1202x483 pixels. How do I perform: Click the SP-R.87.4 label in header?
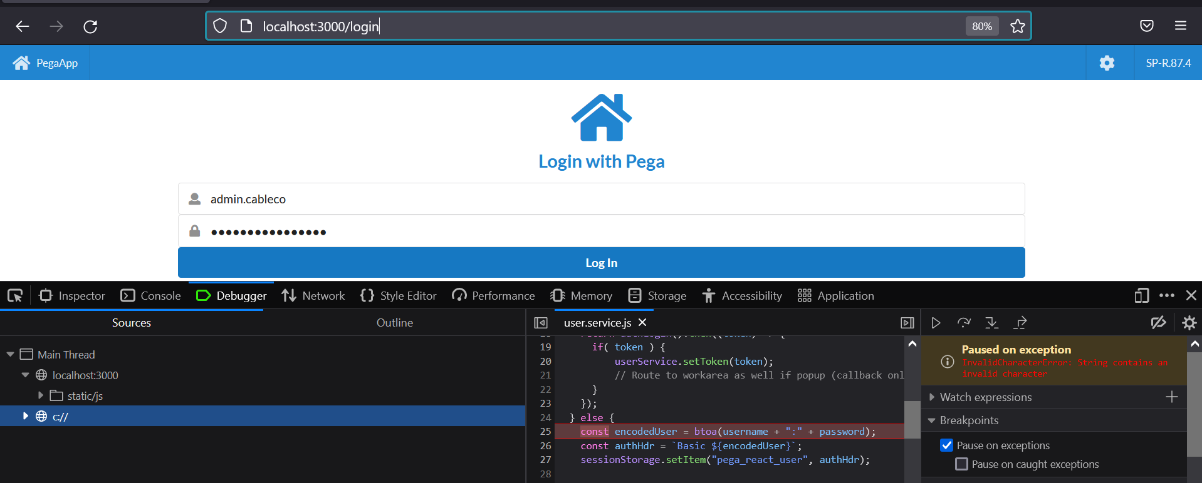(x=1168, y=63)
